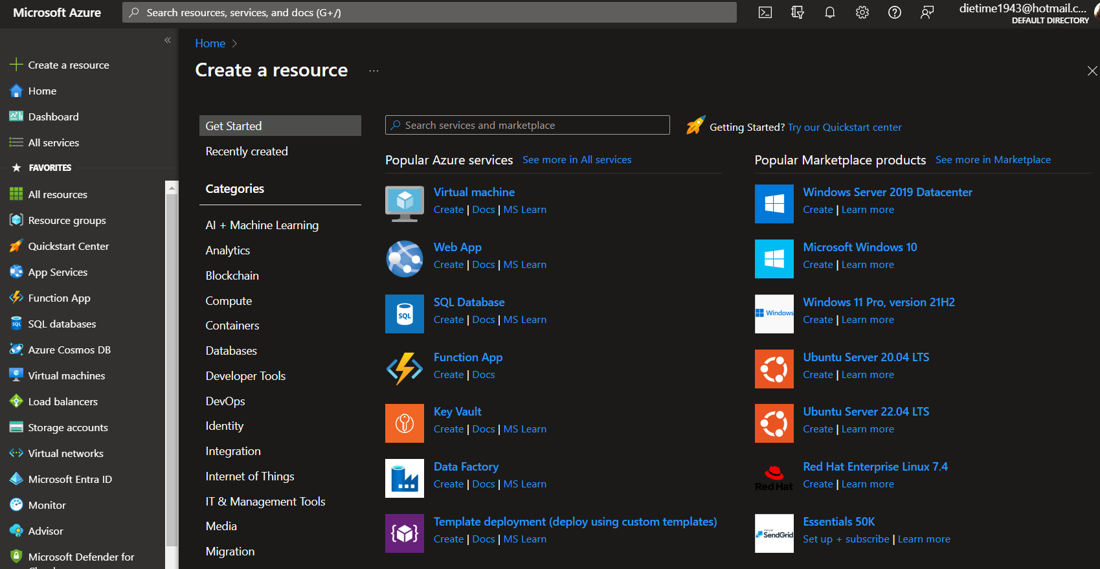Viewport: 1100px width, 569px height.
Task: Click the Quickstart rocket icon by Getting Started
Action: pos(695,125)
